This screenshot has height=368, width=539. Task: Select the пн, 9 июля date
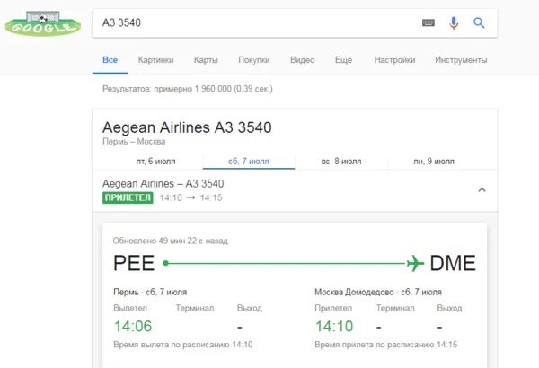pos(434,162)
